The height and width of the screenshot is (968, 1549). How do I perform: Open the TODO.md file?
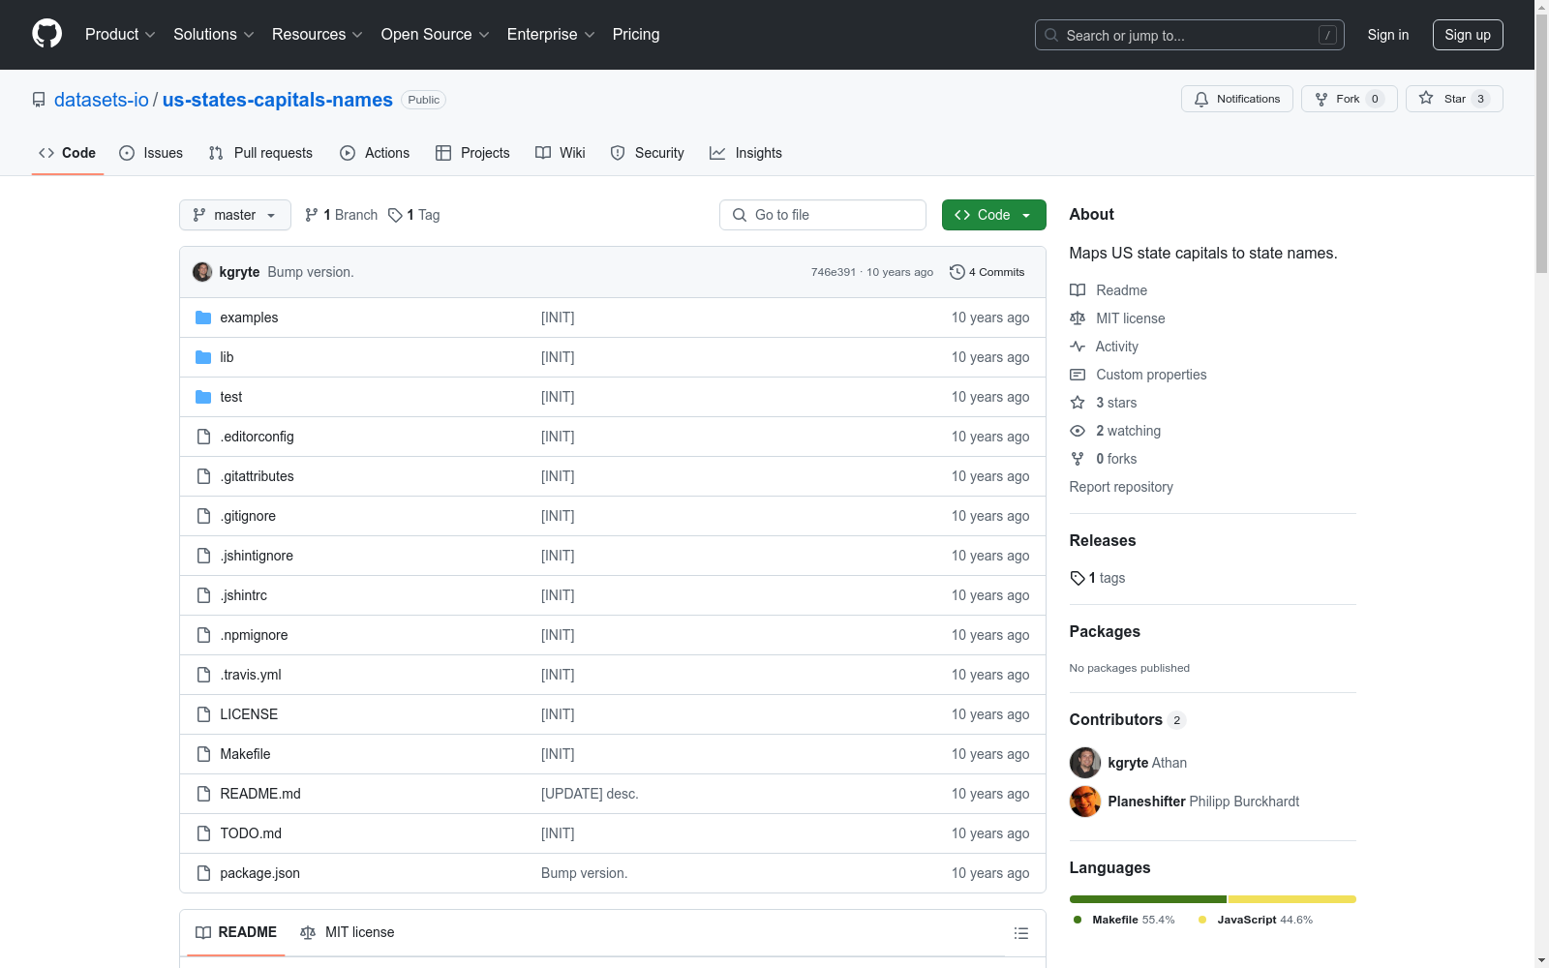coord(251,833)
